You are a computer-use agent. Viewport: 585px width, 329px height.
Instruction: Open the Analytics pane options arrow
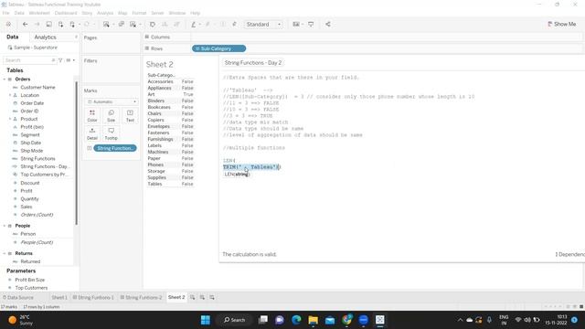pos(76,37)
